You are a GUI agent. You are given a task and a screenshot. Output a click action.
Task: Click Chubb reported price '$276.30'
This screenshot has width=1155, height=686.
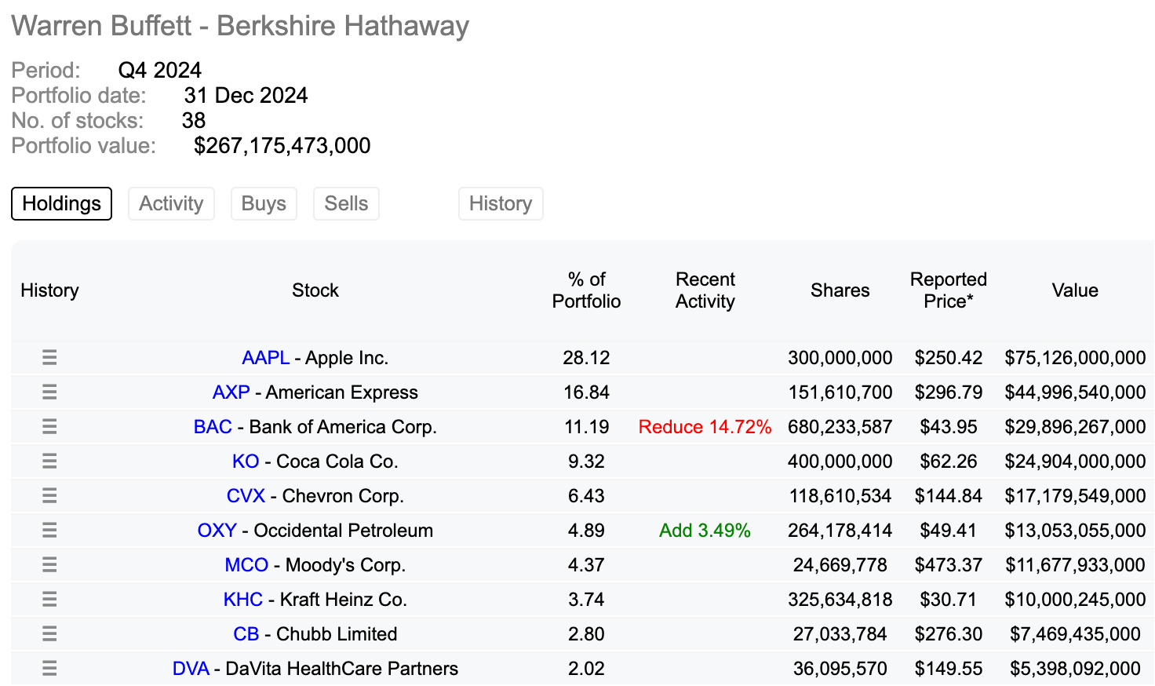coord(949,634)
